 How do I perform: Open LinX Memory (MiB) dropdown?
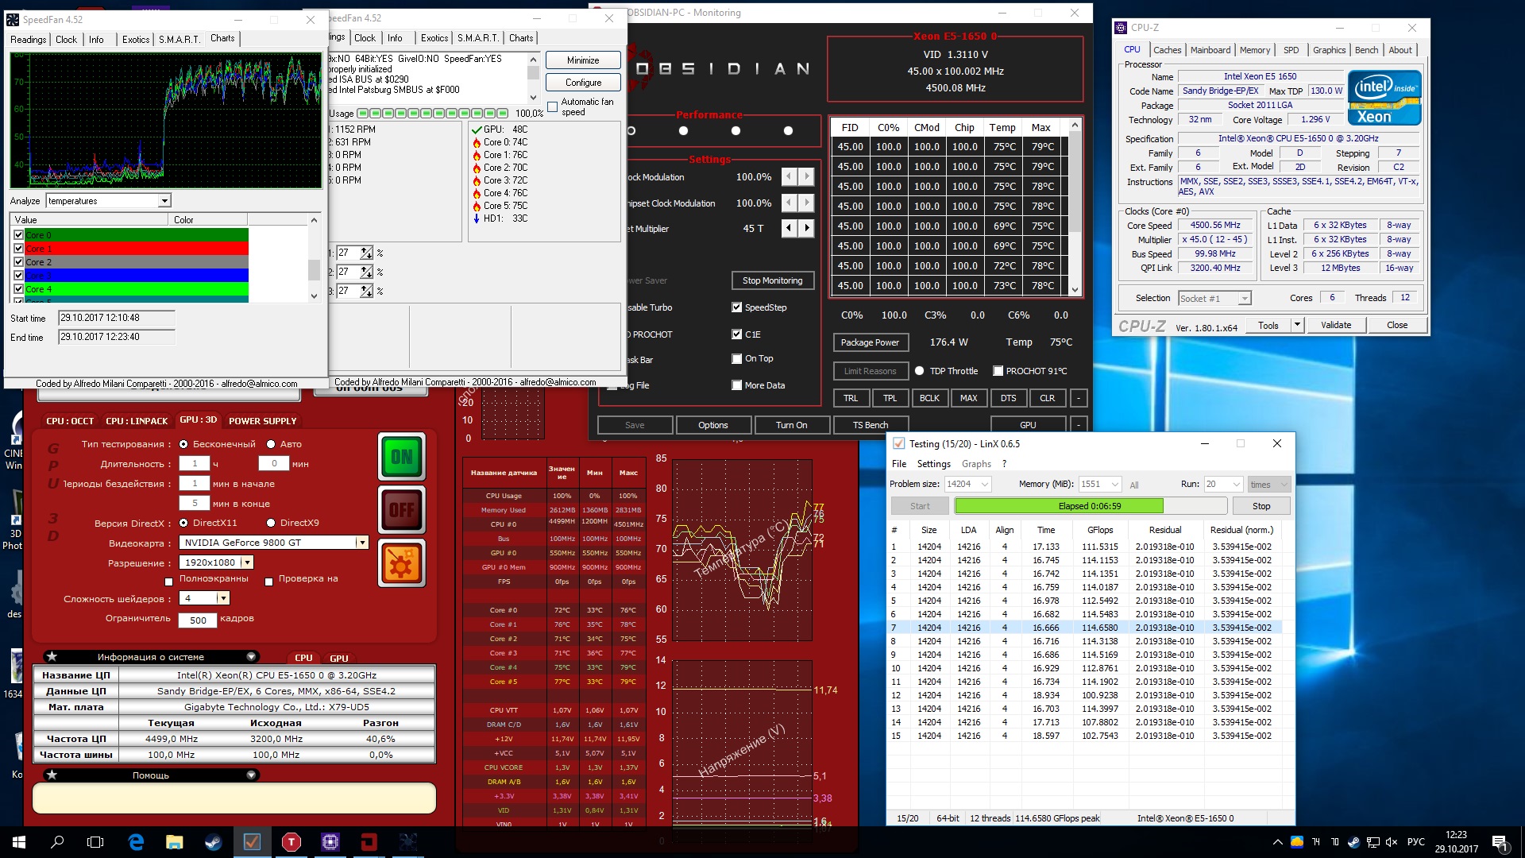1114,485
